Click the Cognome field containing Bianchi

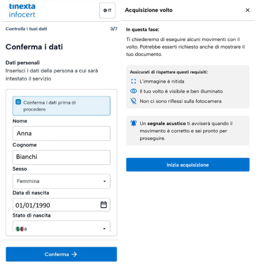click(61, 157)
